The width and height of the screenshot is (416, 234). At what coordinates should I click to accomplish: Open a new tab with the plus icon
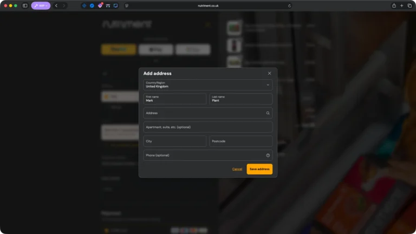click(401, 5)
